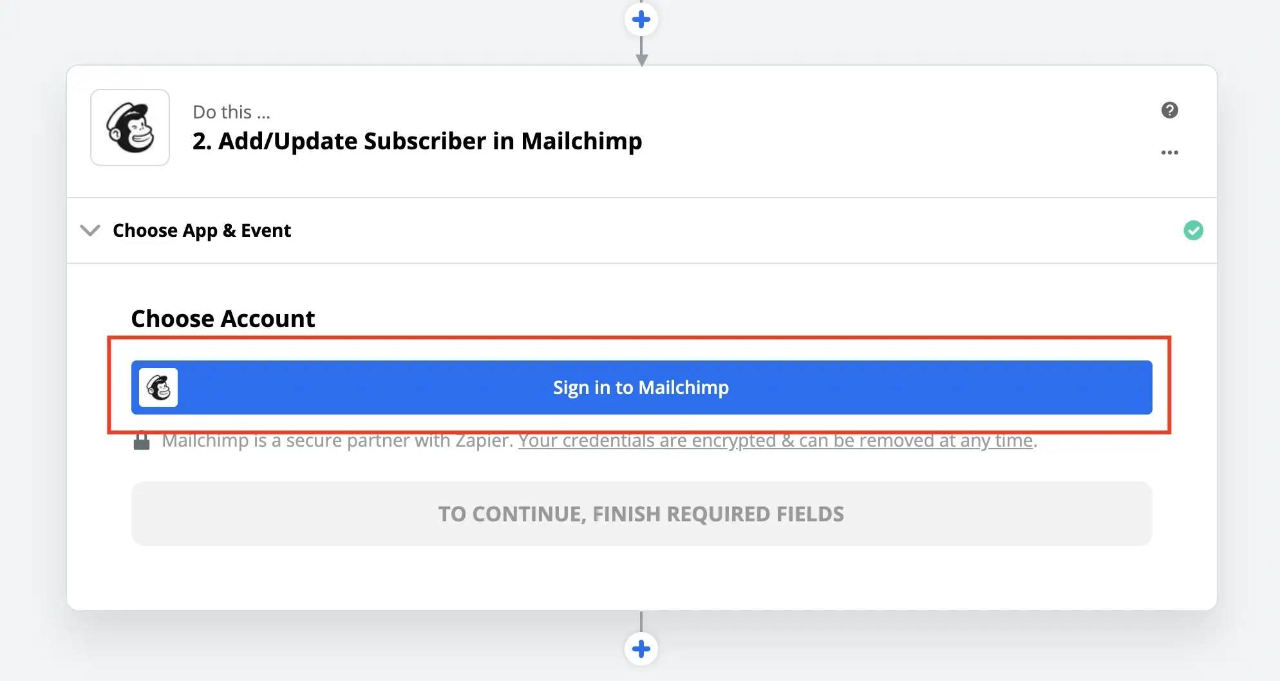
Task: Click the Mailchimp app logo in step header
Action: click(130, 127)
